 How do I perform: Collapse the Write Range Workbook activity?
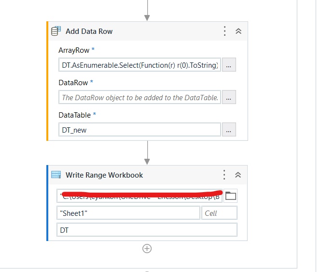pyautogui.click(x=238, y=175)
